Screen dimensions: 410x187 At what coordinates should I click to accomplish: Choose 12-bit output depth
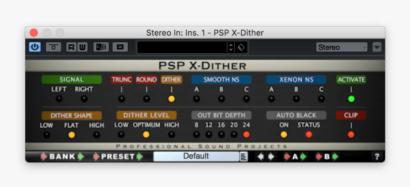pos(209,135)
